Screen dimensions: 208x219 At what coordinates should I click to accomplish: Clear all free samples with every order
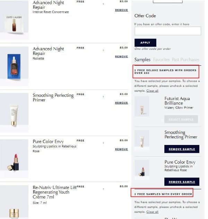pyautogui.click(x=152, y=212)
